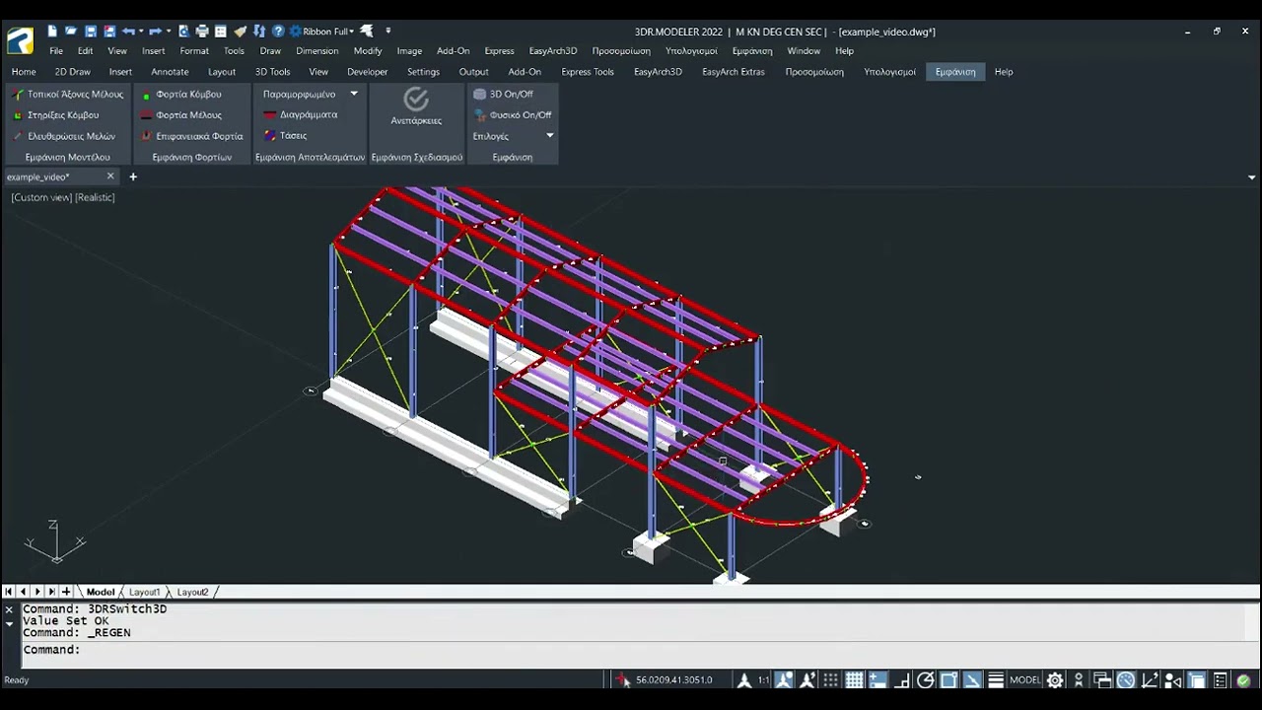Add a new drawing tab with plus button

(133, 177)
